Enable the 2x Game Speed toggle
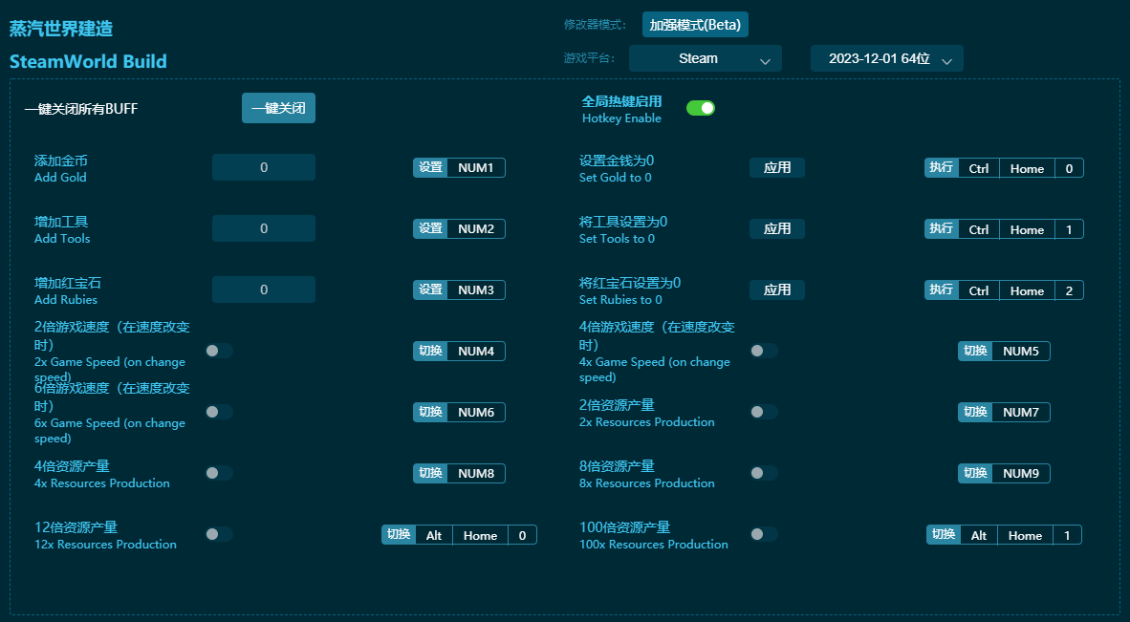Screen dimensions: 1130x622 [219, 351]
